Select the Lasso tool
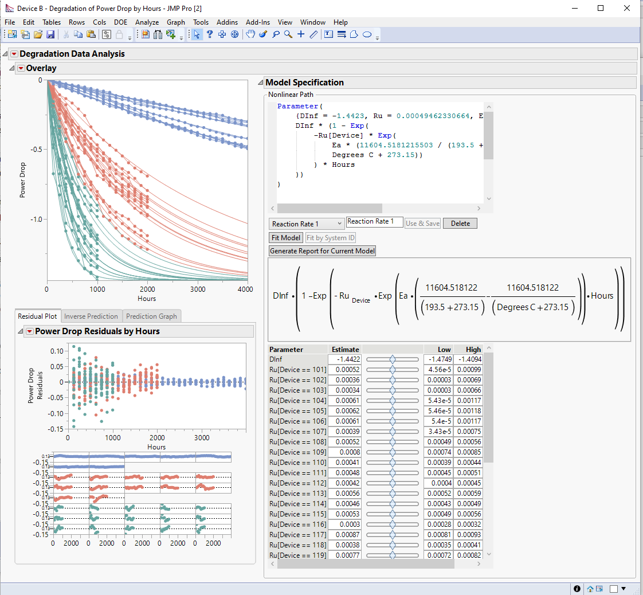643x595 pixels. [x=276, y=34]
